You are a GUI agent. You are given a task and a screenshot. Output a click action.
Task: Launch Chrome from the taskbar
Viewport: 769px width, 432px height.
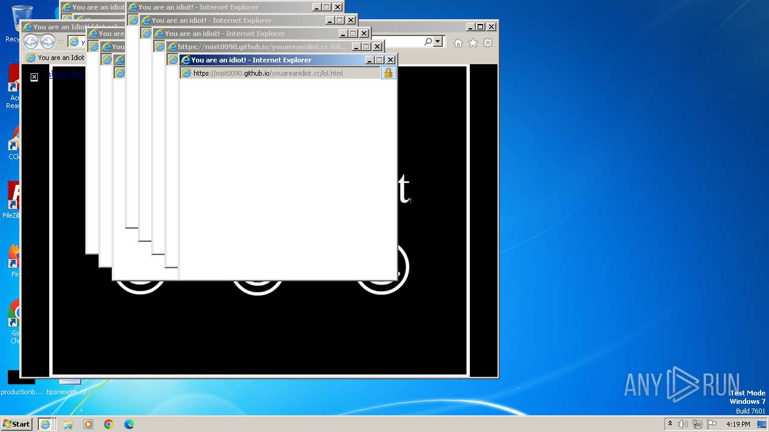109,424
